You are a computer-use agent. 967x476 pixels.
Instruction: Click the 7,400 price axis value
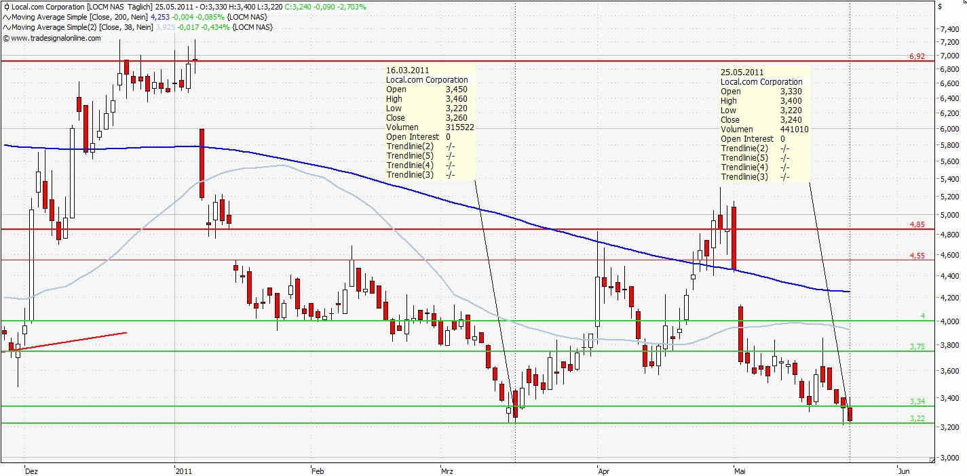949,29
